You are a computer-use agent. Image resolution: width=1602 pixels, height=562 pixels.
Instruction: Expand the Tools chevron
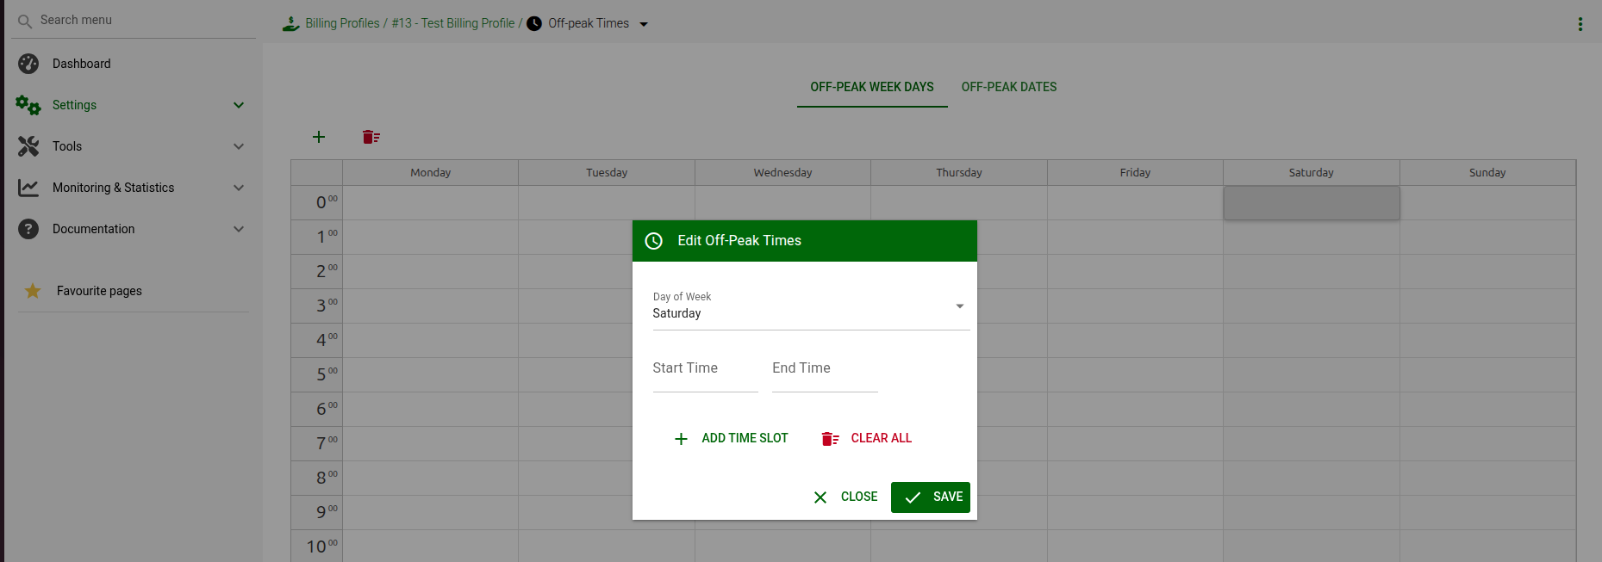(239, 146)
